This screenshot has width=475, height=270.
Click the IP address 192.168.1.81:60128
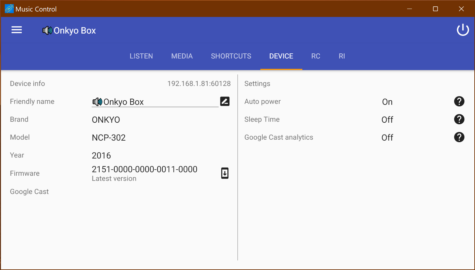click(x=199, y=84)
